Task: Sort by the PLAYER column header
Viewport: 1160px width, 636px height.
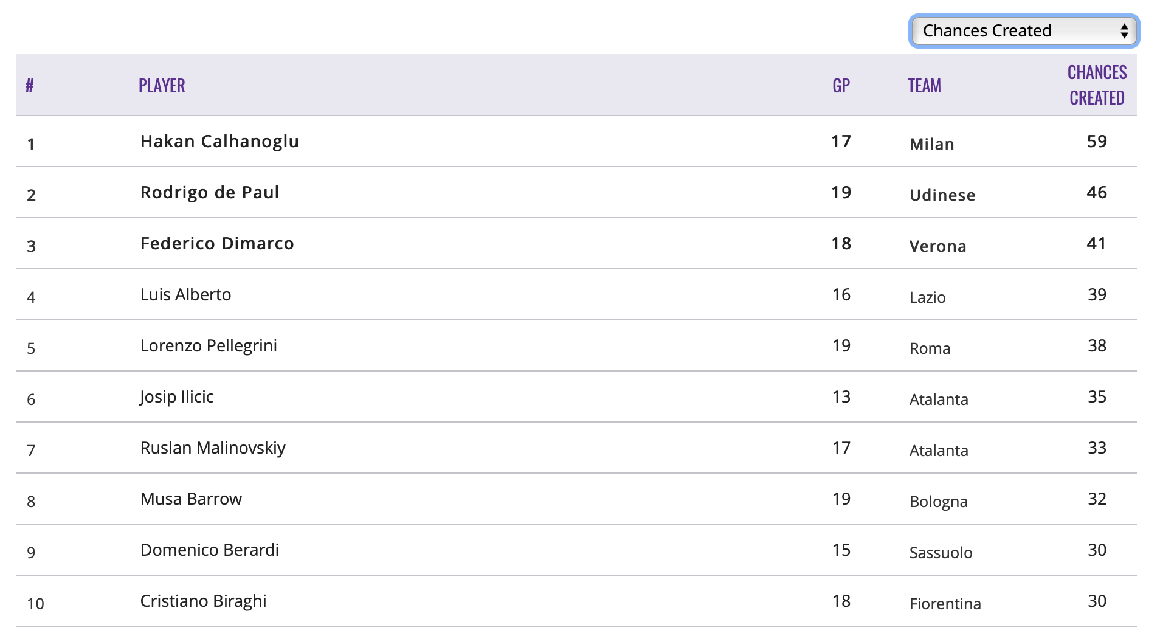Action: 162,86
